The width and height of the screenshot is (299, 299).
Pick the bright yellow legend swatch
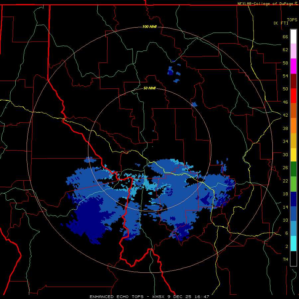(x=293, y=155)
